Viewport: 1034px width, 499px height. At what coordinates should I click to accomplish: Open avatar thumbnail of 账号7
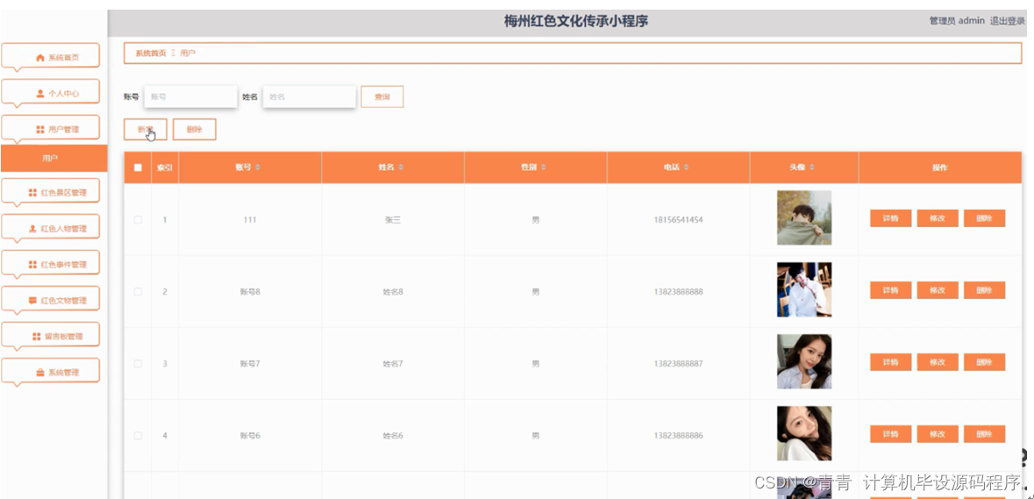pos(804,361)
